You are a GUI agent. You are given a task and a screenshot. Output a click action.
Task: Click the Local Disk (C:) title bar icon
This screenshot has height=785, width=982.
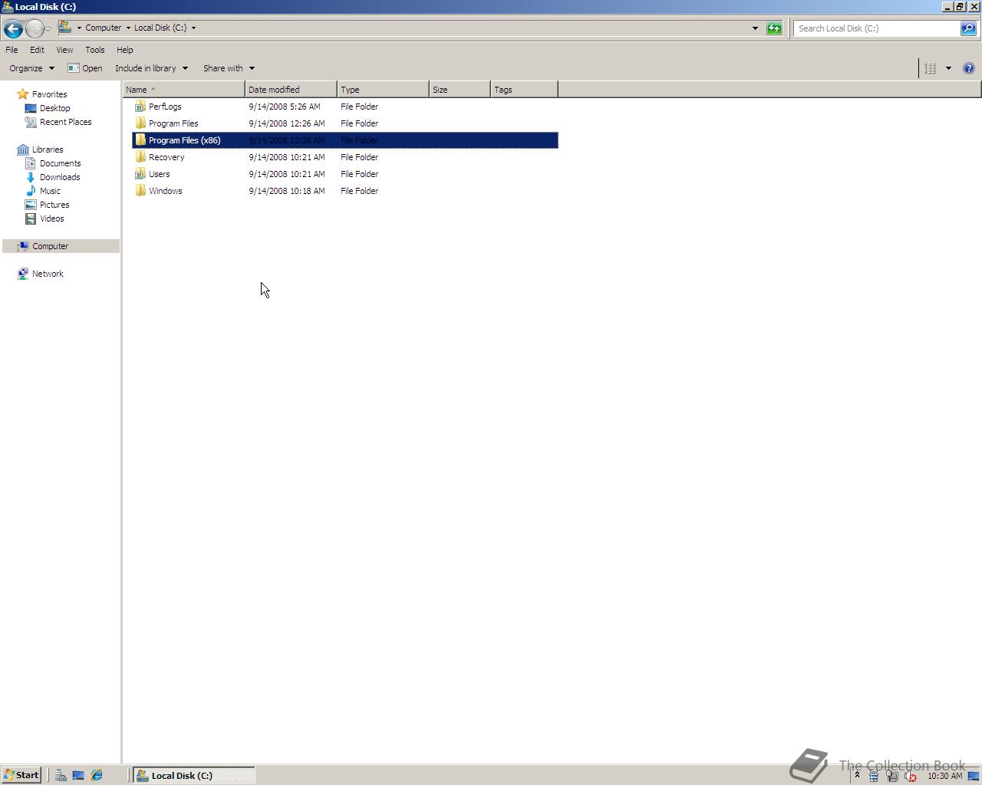7,6
